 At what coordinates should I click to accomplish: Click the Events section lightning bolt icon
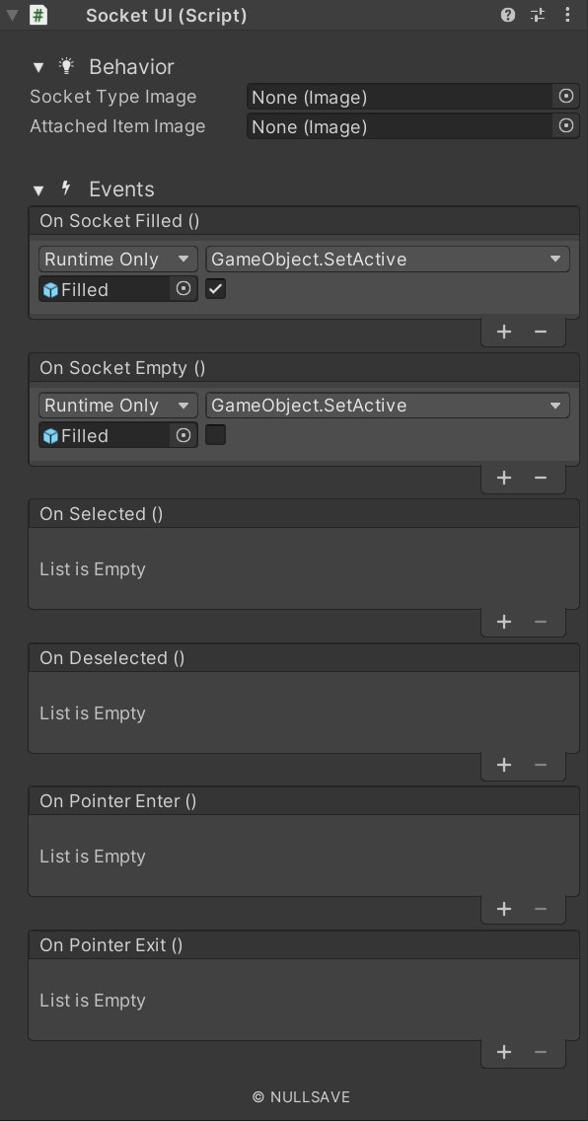(x=66, y=188)
